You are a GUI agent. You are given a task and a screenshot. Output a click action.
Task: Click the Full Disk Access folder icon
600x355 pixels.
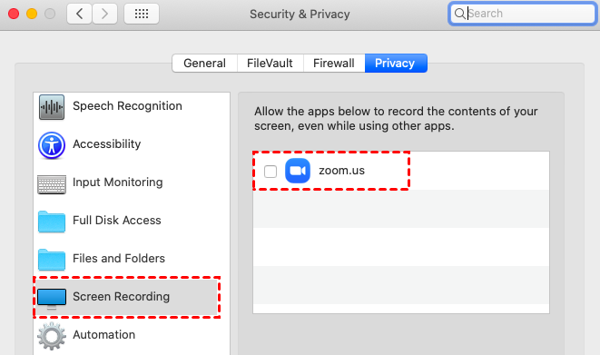[x=52, y=222]
